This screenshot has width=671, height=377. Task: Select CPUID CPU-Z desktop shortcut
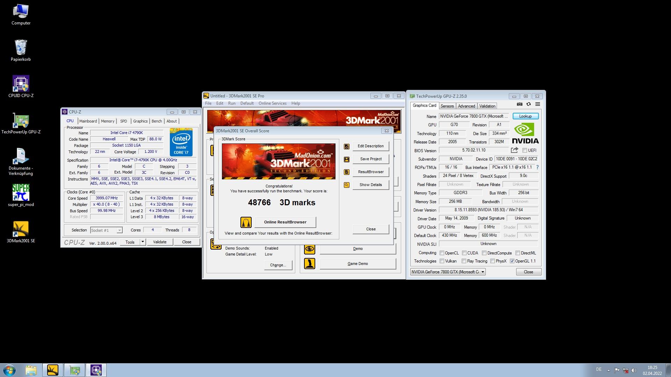21,87
